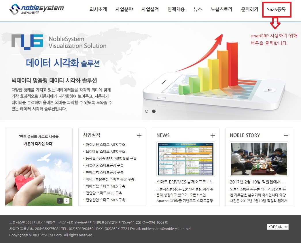The image size is (301, 243).
Task: Open the 사업분야 menu
Action: (124, 9)
